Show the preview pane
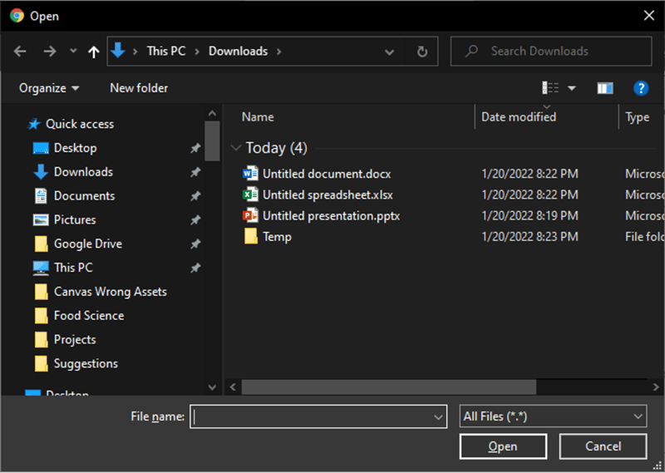 (605, 88)
